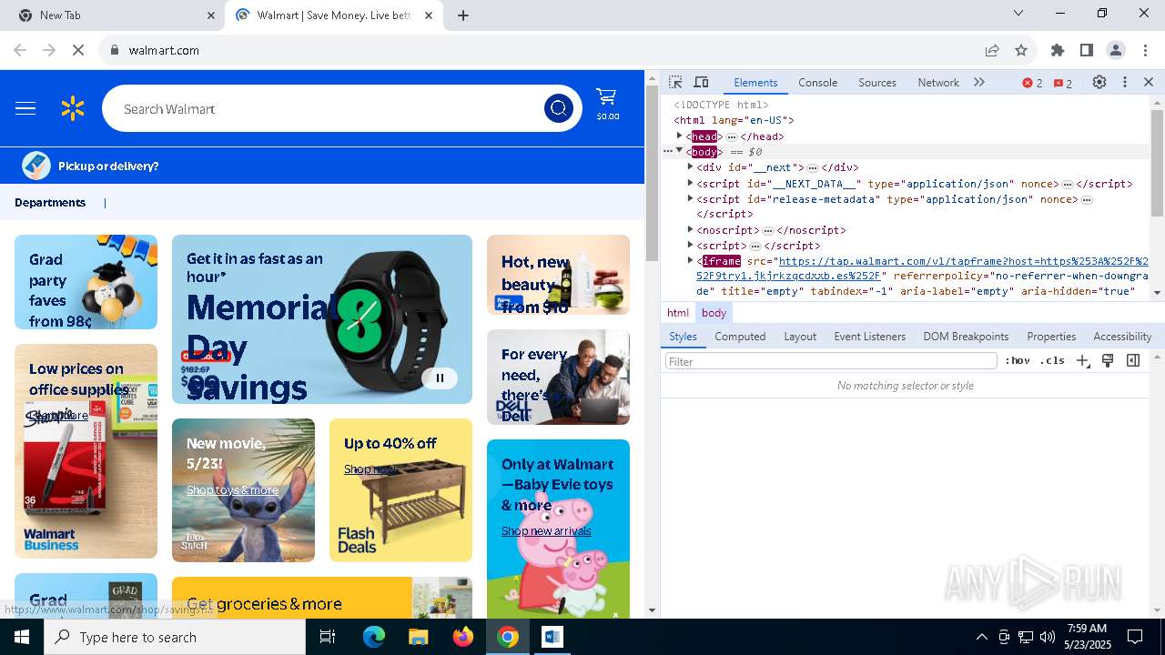Stop loading the page
The height and width of the screenshot is (655, 1165).
click(x=78, y=50)
